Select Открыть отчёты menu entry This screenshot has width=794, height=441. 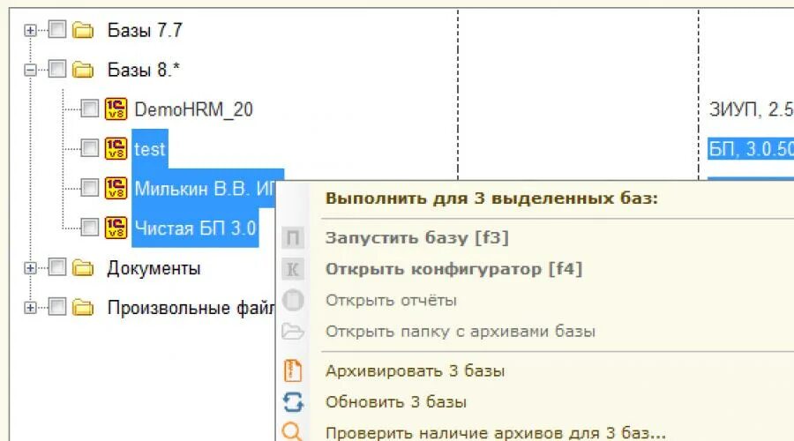[x=391, y=300]
